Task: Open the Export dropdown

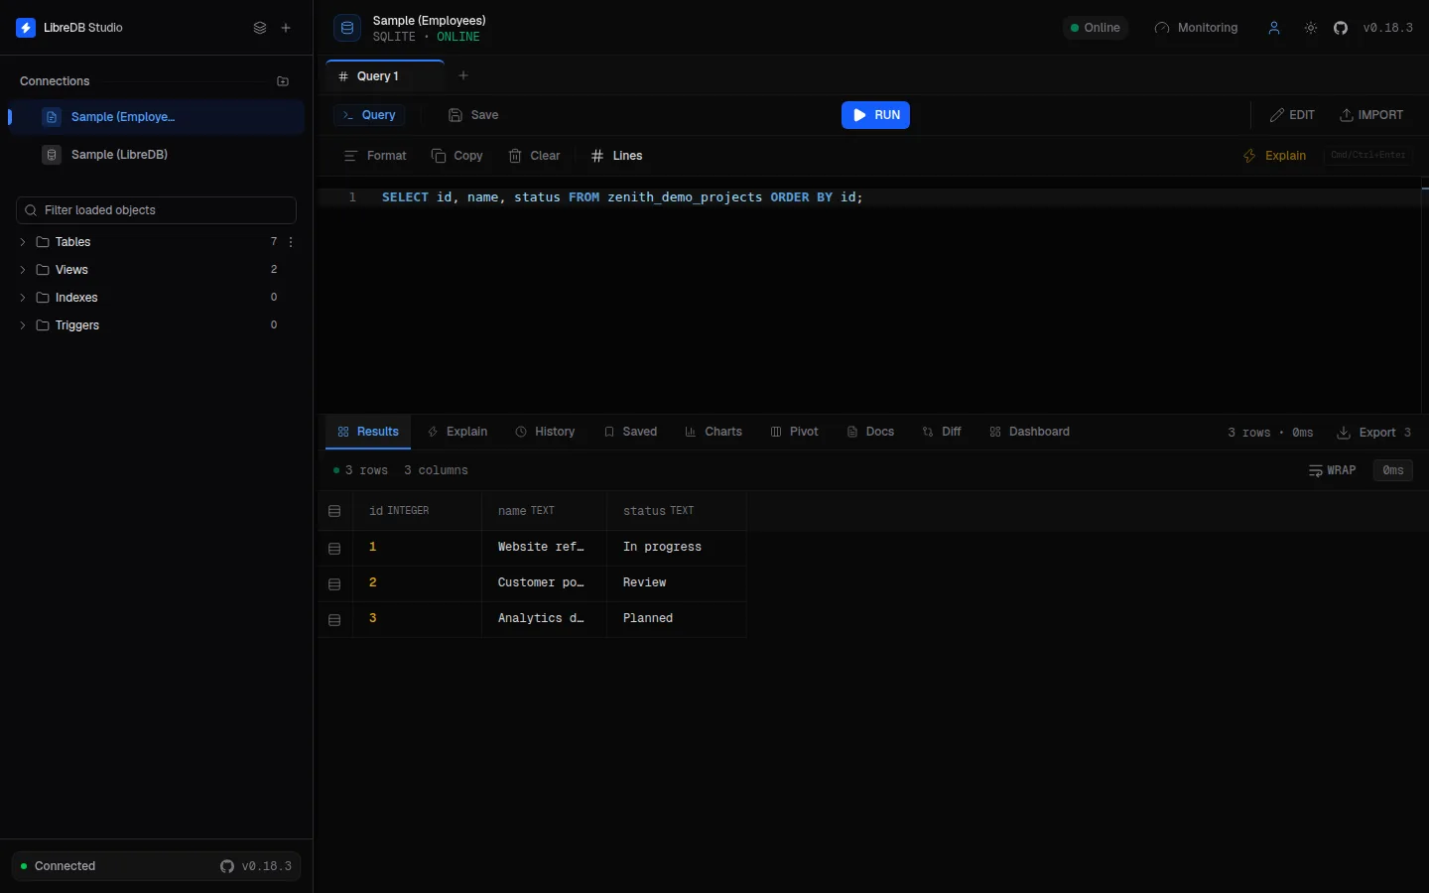Action: pyautogui.click(x=1373, y=433)
